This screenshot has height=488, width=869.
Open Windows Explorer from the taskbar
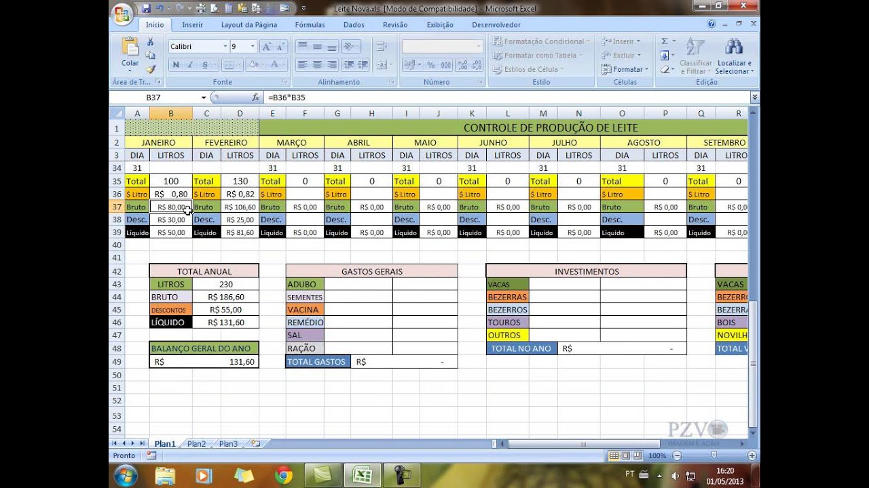(165, 476)
